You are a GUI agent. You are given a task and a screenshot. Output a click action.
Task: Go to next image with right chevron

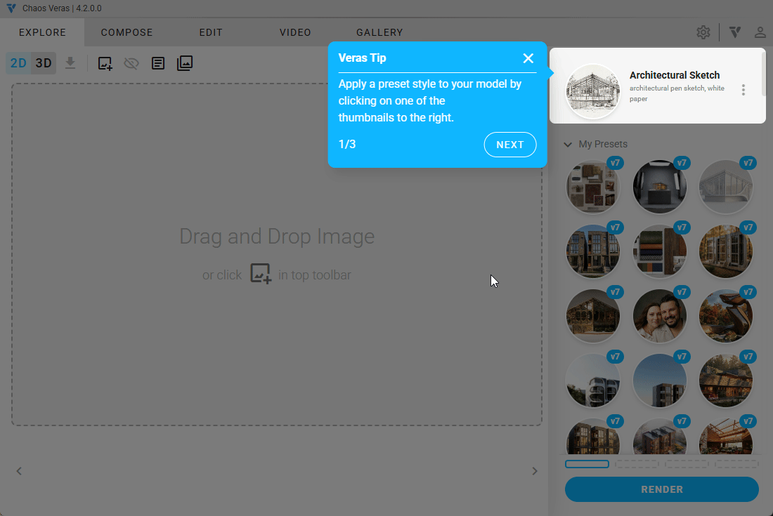(534, 471)
